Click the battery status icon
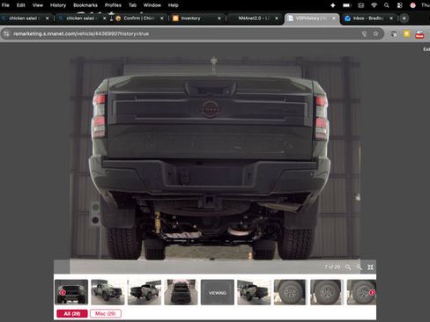430x322 pixels. [x=347, y=5]
